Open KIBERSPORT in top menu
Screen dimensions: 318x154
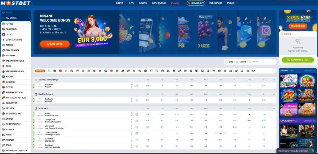[x=216, y=3]
